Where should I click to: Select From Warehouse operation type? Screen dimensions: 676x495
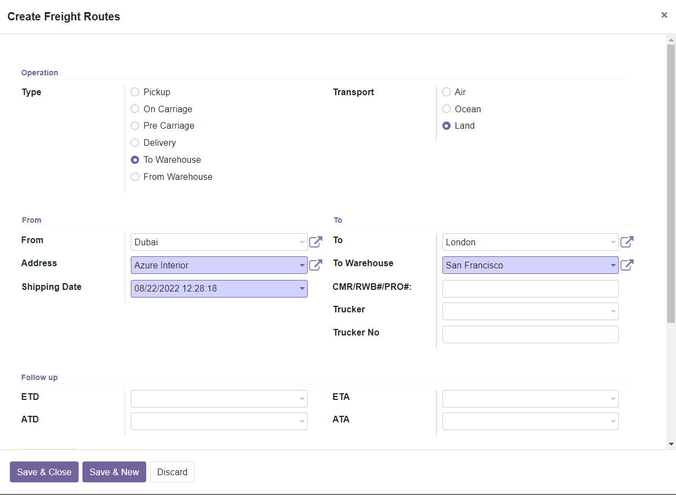click(x=135, y=177)
